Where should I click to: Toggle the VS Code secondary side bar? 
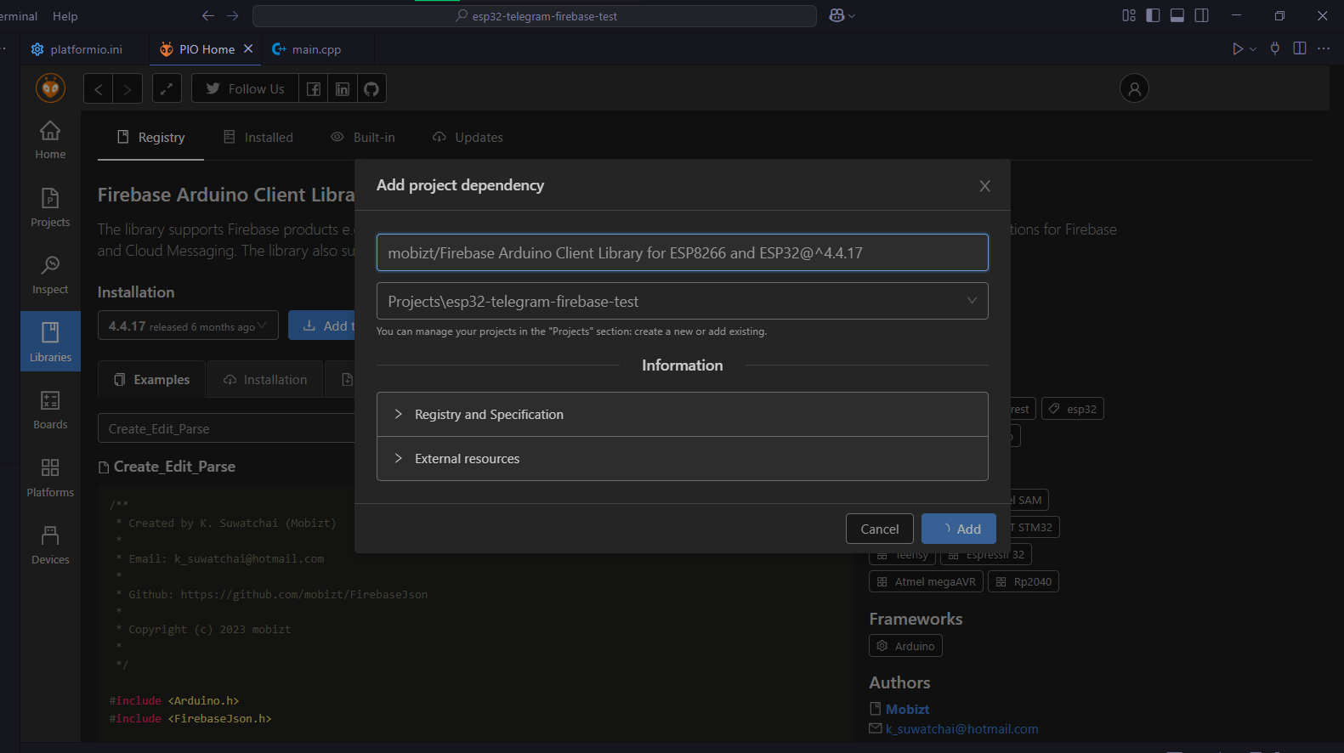1201,15
